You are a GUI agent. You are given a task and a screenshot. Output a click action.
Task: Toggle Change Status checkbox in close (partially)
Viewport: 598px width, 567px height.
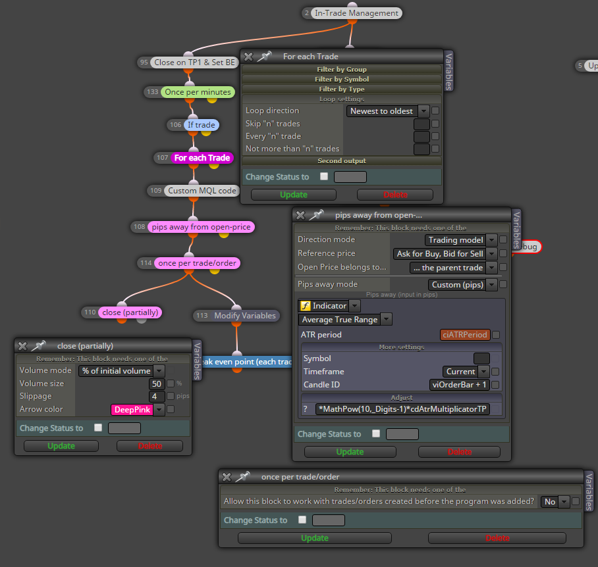pyautogui.click(x=98, y=428)
